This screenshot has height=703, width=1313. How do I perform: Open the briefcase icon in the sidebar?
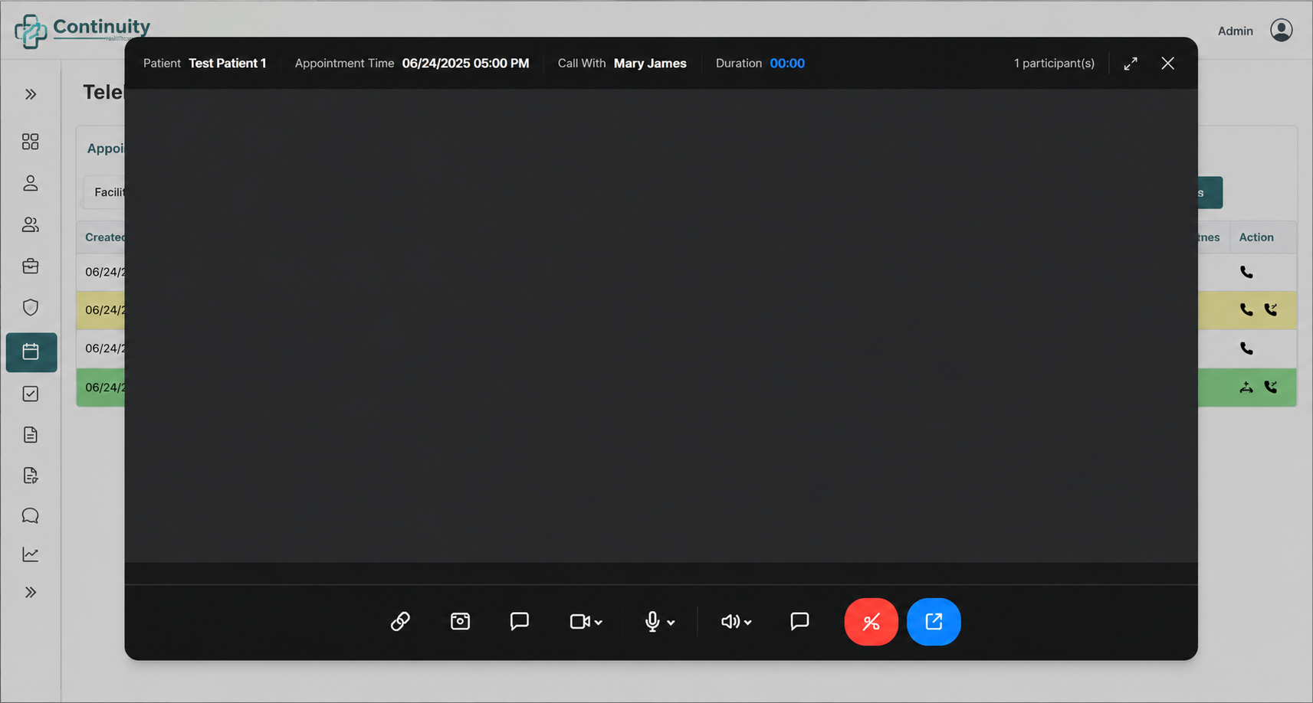pos(31,266)
